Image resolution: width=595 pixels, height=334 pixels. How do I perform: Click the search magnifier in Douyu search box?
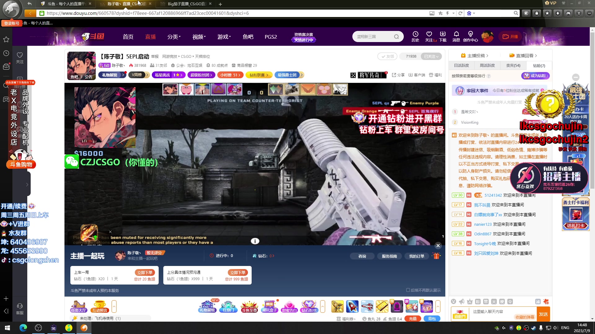point(396,37)
